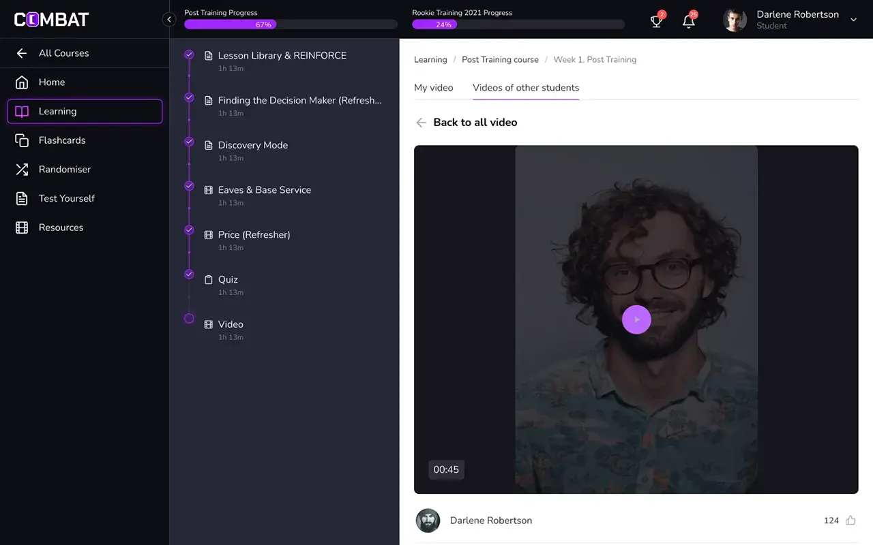The image size is (873, 545).
Task: Click the trophy achievements icon
Action: point(656,21)
